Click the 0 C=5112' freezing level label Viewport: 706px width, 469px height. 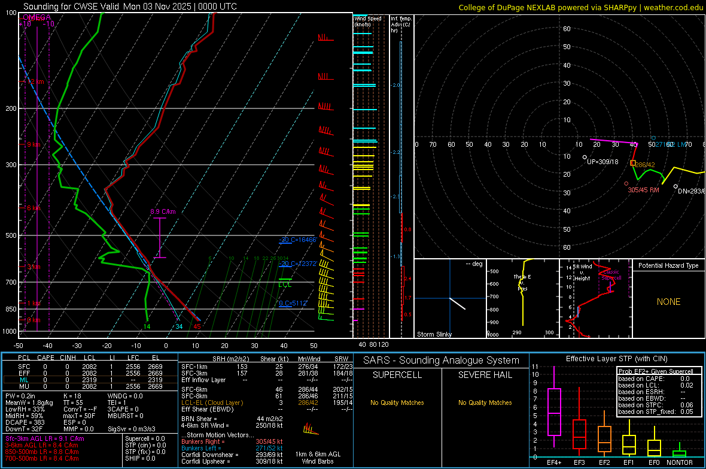pyautogui.click(x=293, y=303)
